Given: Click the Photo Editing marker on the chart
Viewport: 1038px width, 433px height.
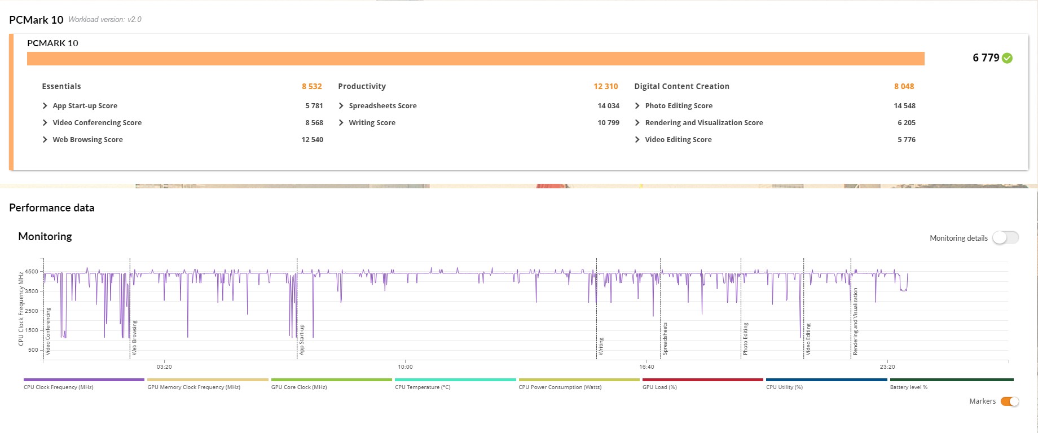Looking at the screenshot, I should (745, 339).
